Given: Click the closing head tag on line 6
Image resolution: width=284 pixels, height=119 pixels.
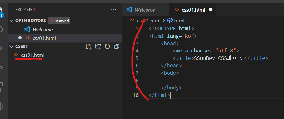Looking at the screenshot, I should point(171,65).
